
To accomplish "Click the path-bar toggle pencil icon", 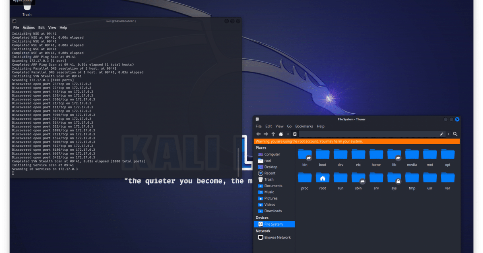I will point(441,134).
